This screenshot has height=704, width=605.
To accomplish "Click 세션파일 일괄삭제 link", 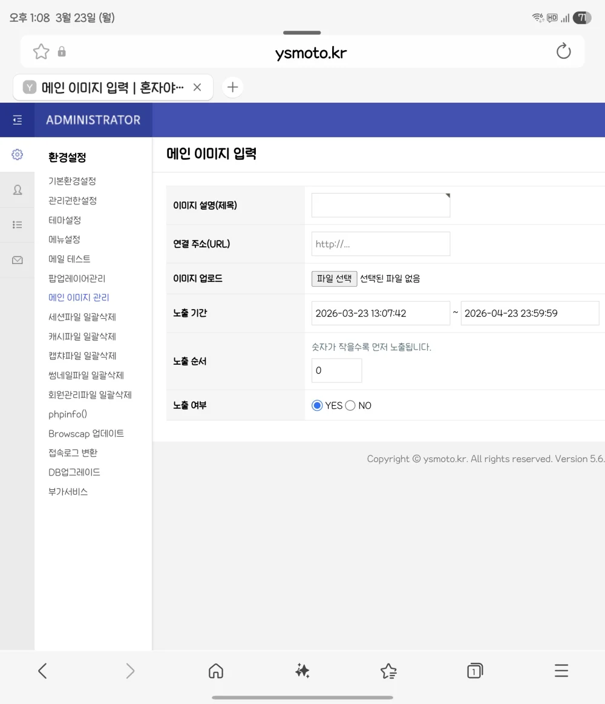I will click(82, 317).
